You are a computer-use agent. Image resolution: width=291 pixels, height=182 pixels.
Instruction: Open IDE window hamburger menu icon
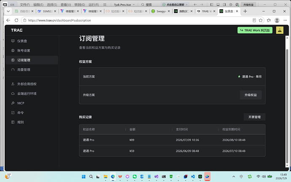tap(105, 5)
